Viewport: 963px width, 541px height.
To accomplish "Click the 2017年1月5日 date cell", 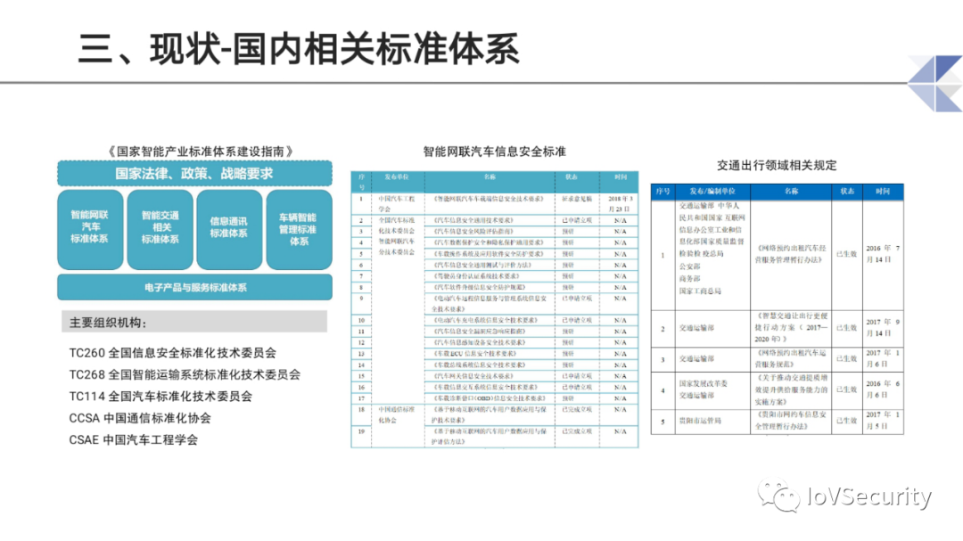I will tap(883, 421).
